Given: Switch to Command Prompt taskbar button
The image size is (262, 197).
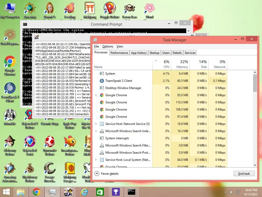Looking at the screenshot, I should pyautogui.click(x=132, y=192).
